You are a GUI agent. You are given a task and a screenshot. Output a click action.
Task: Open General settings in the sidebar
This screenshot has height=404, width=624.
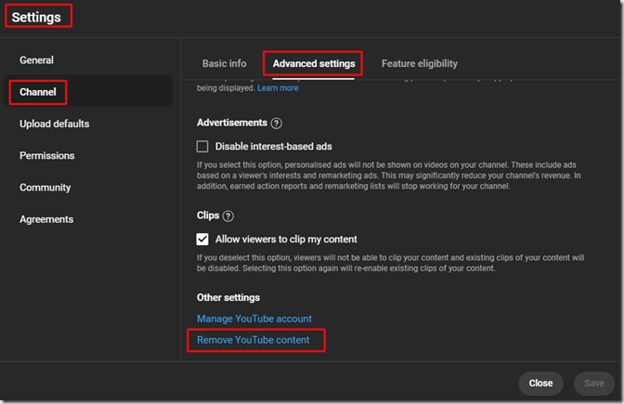pos(37,60)
